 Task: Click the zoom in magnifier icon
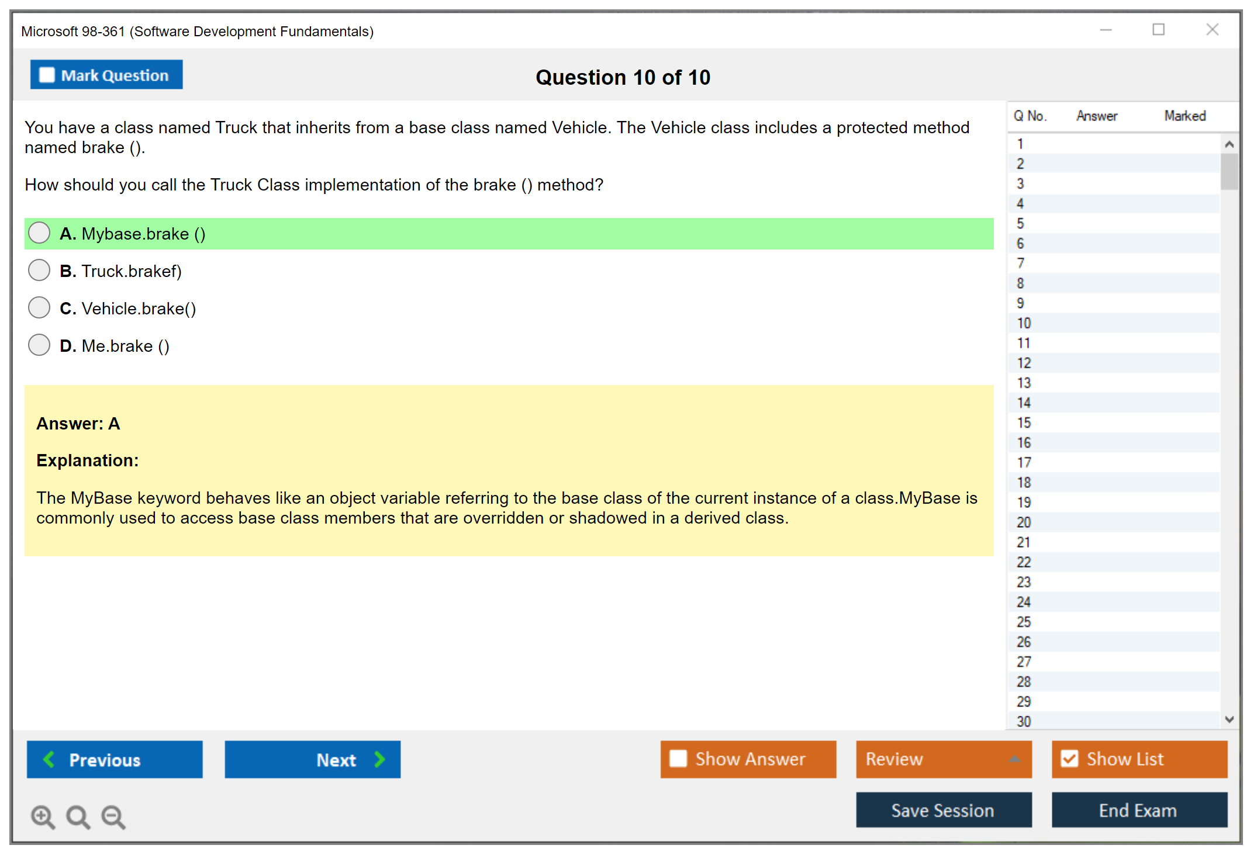click(x=43, y=816)
